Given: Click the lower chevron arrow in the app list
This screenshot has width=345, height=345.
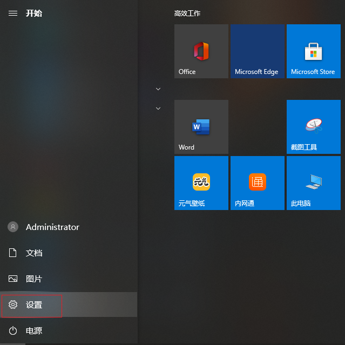Looking at the screenshot, I should [158, 109].
